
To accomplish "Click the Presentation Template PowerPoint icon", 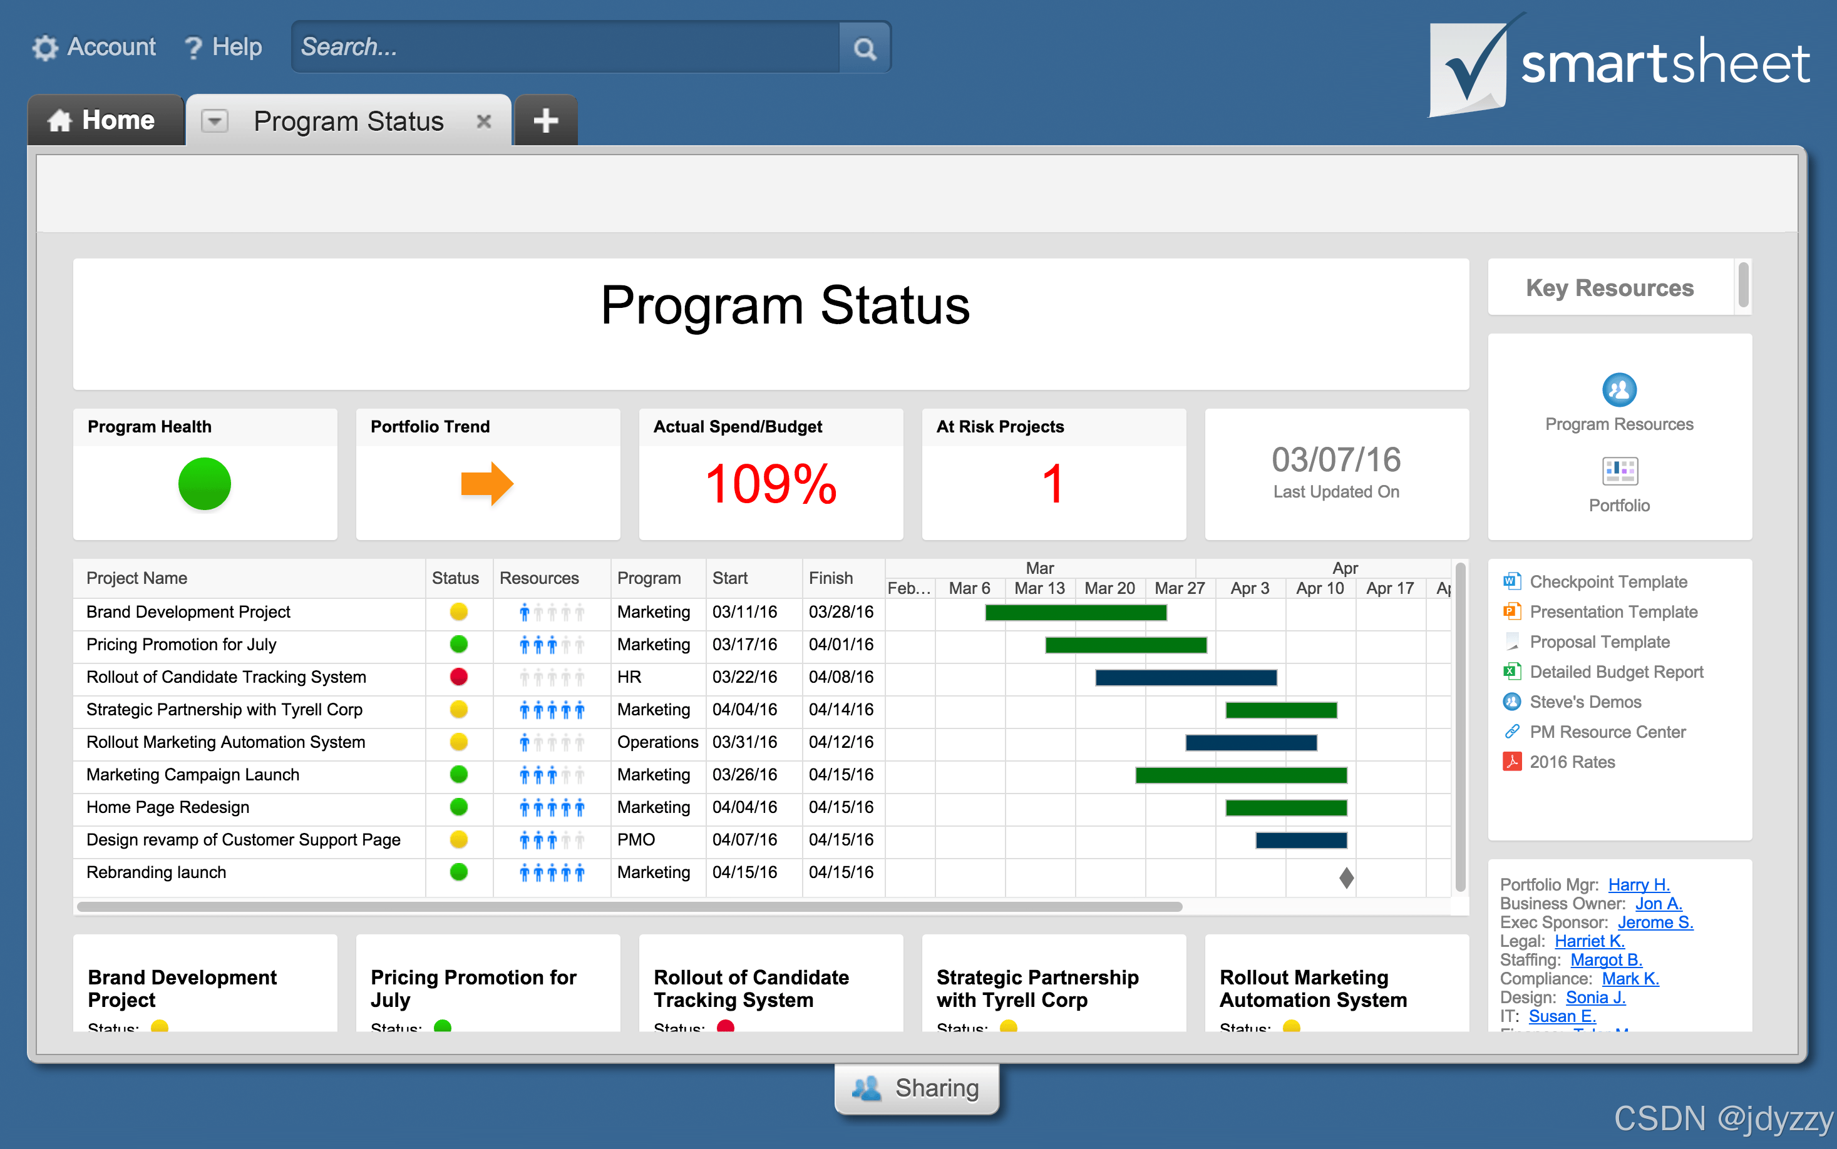I will pyautogui.click(x=1511, y=612).
